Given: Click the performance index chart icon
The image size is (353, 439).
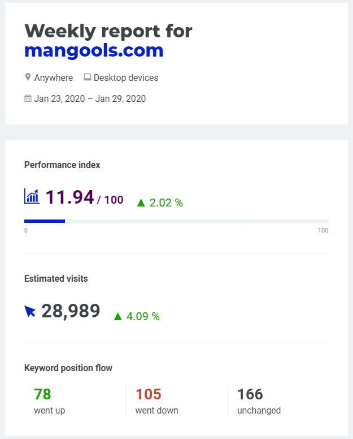Looking at the screenshot, I should click(x=32, y=196).
